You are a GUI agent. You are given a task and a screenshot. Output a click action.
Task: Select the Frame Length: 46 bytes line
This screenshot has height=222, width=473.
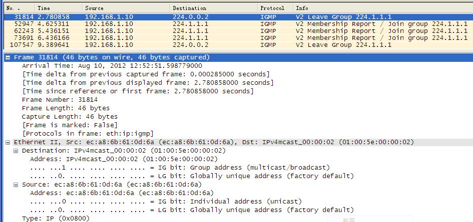pos(66,108)
